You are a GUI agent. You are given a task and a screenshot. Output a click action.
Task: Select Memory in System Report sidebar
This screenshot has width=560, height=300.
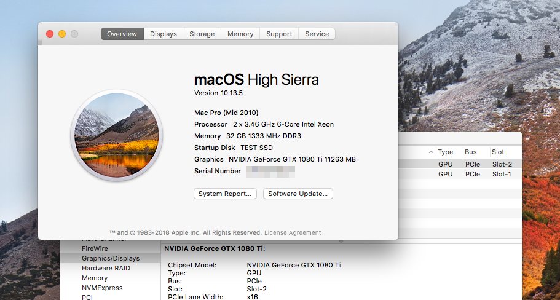click(95, 278)
